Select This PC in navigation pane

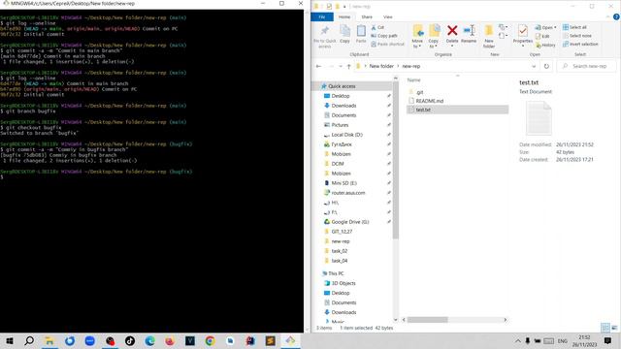click(x=336, y=273)
